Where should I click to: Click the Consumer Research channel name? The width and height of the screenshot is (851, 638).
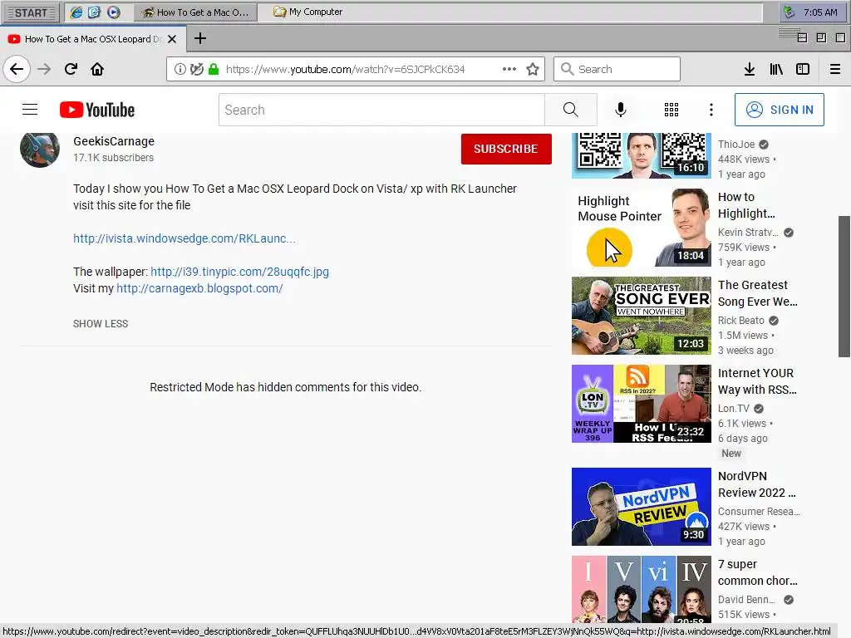[x=759, y=512]
